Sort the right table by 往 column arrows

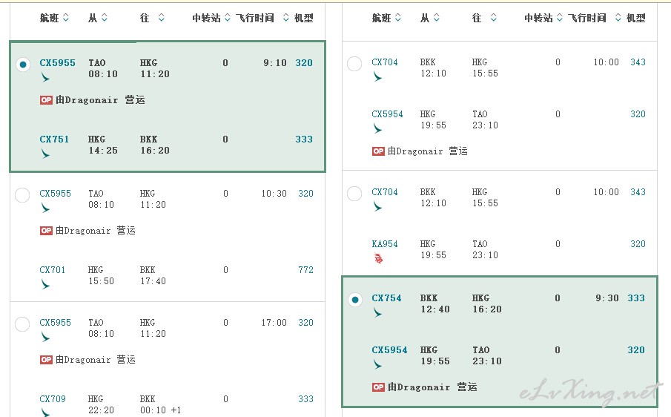point(493,18)
